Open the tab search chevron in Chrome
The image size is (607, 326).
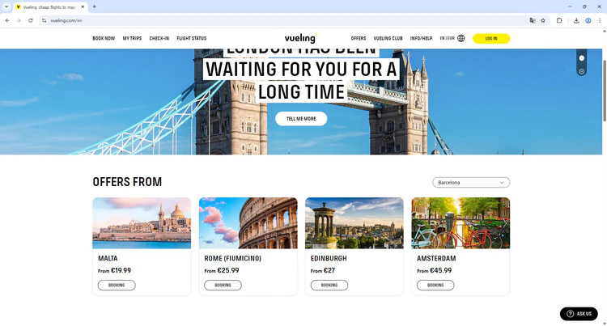pos(6,6)
